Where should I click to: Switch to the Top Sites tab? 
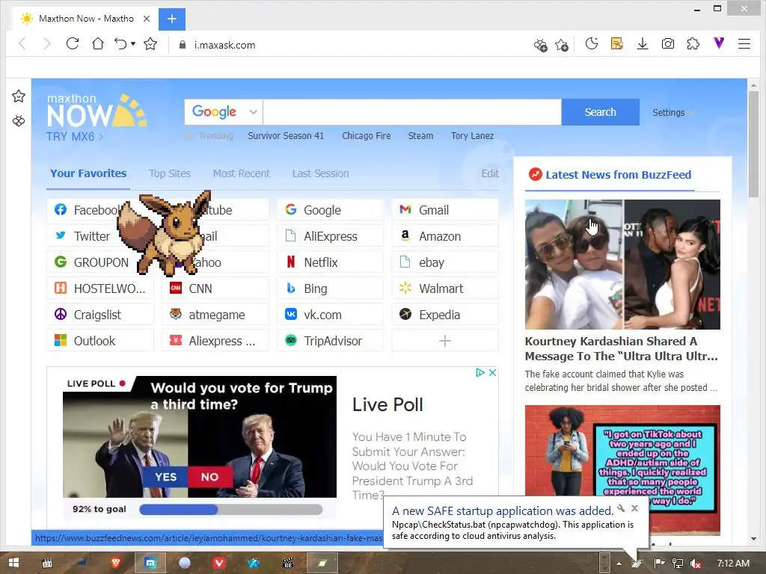[x=170, y=173]
